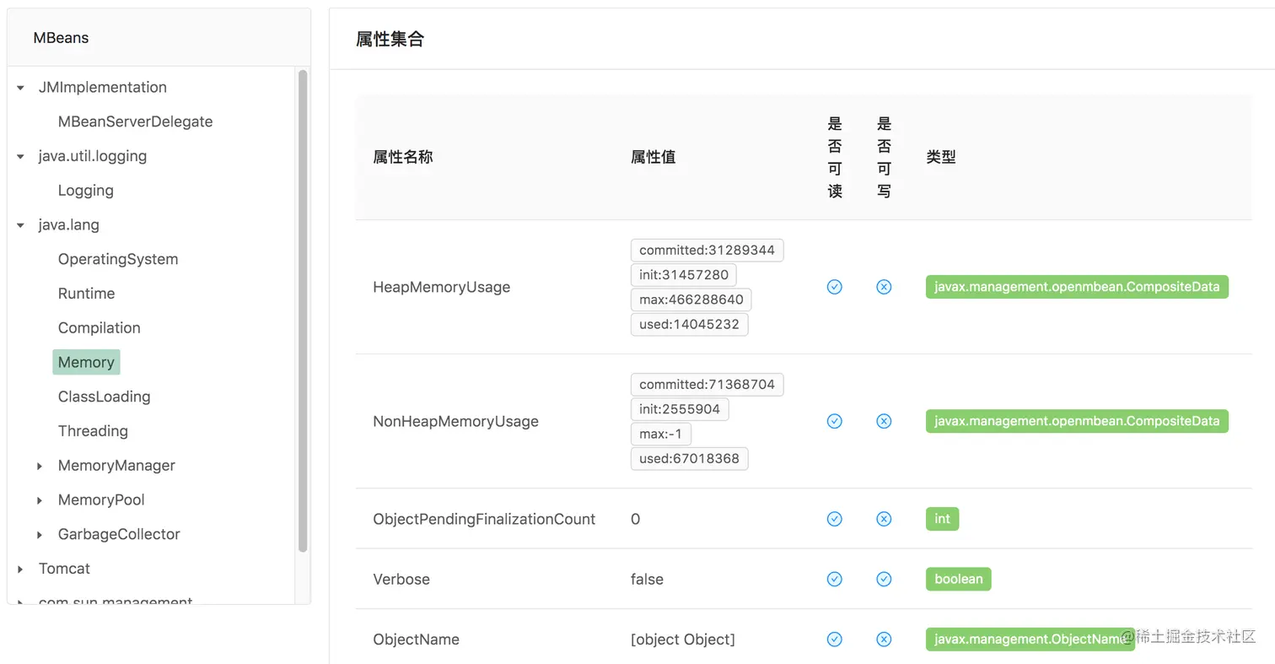Click the max:466288640 value tag
The image size is (1275, 664).
[691, 300]
